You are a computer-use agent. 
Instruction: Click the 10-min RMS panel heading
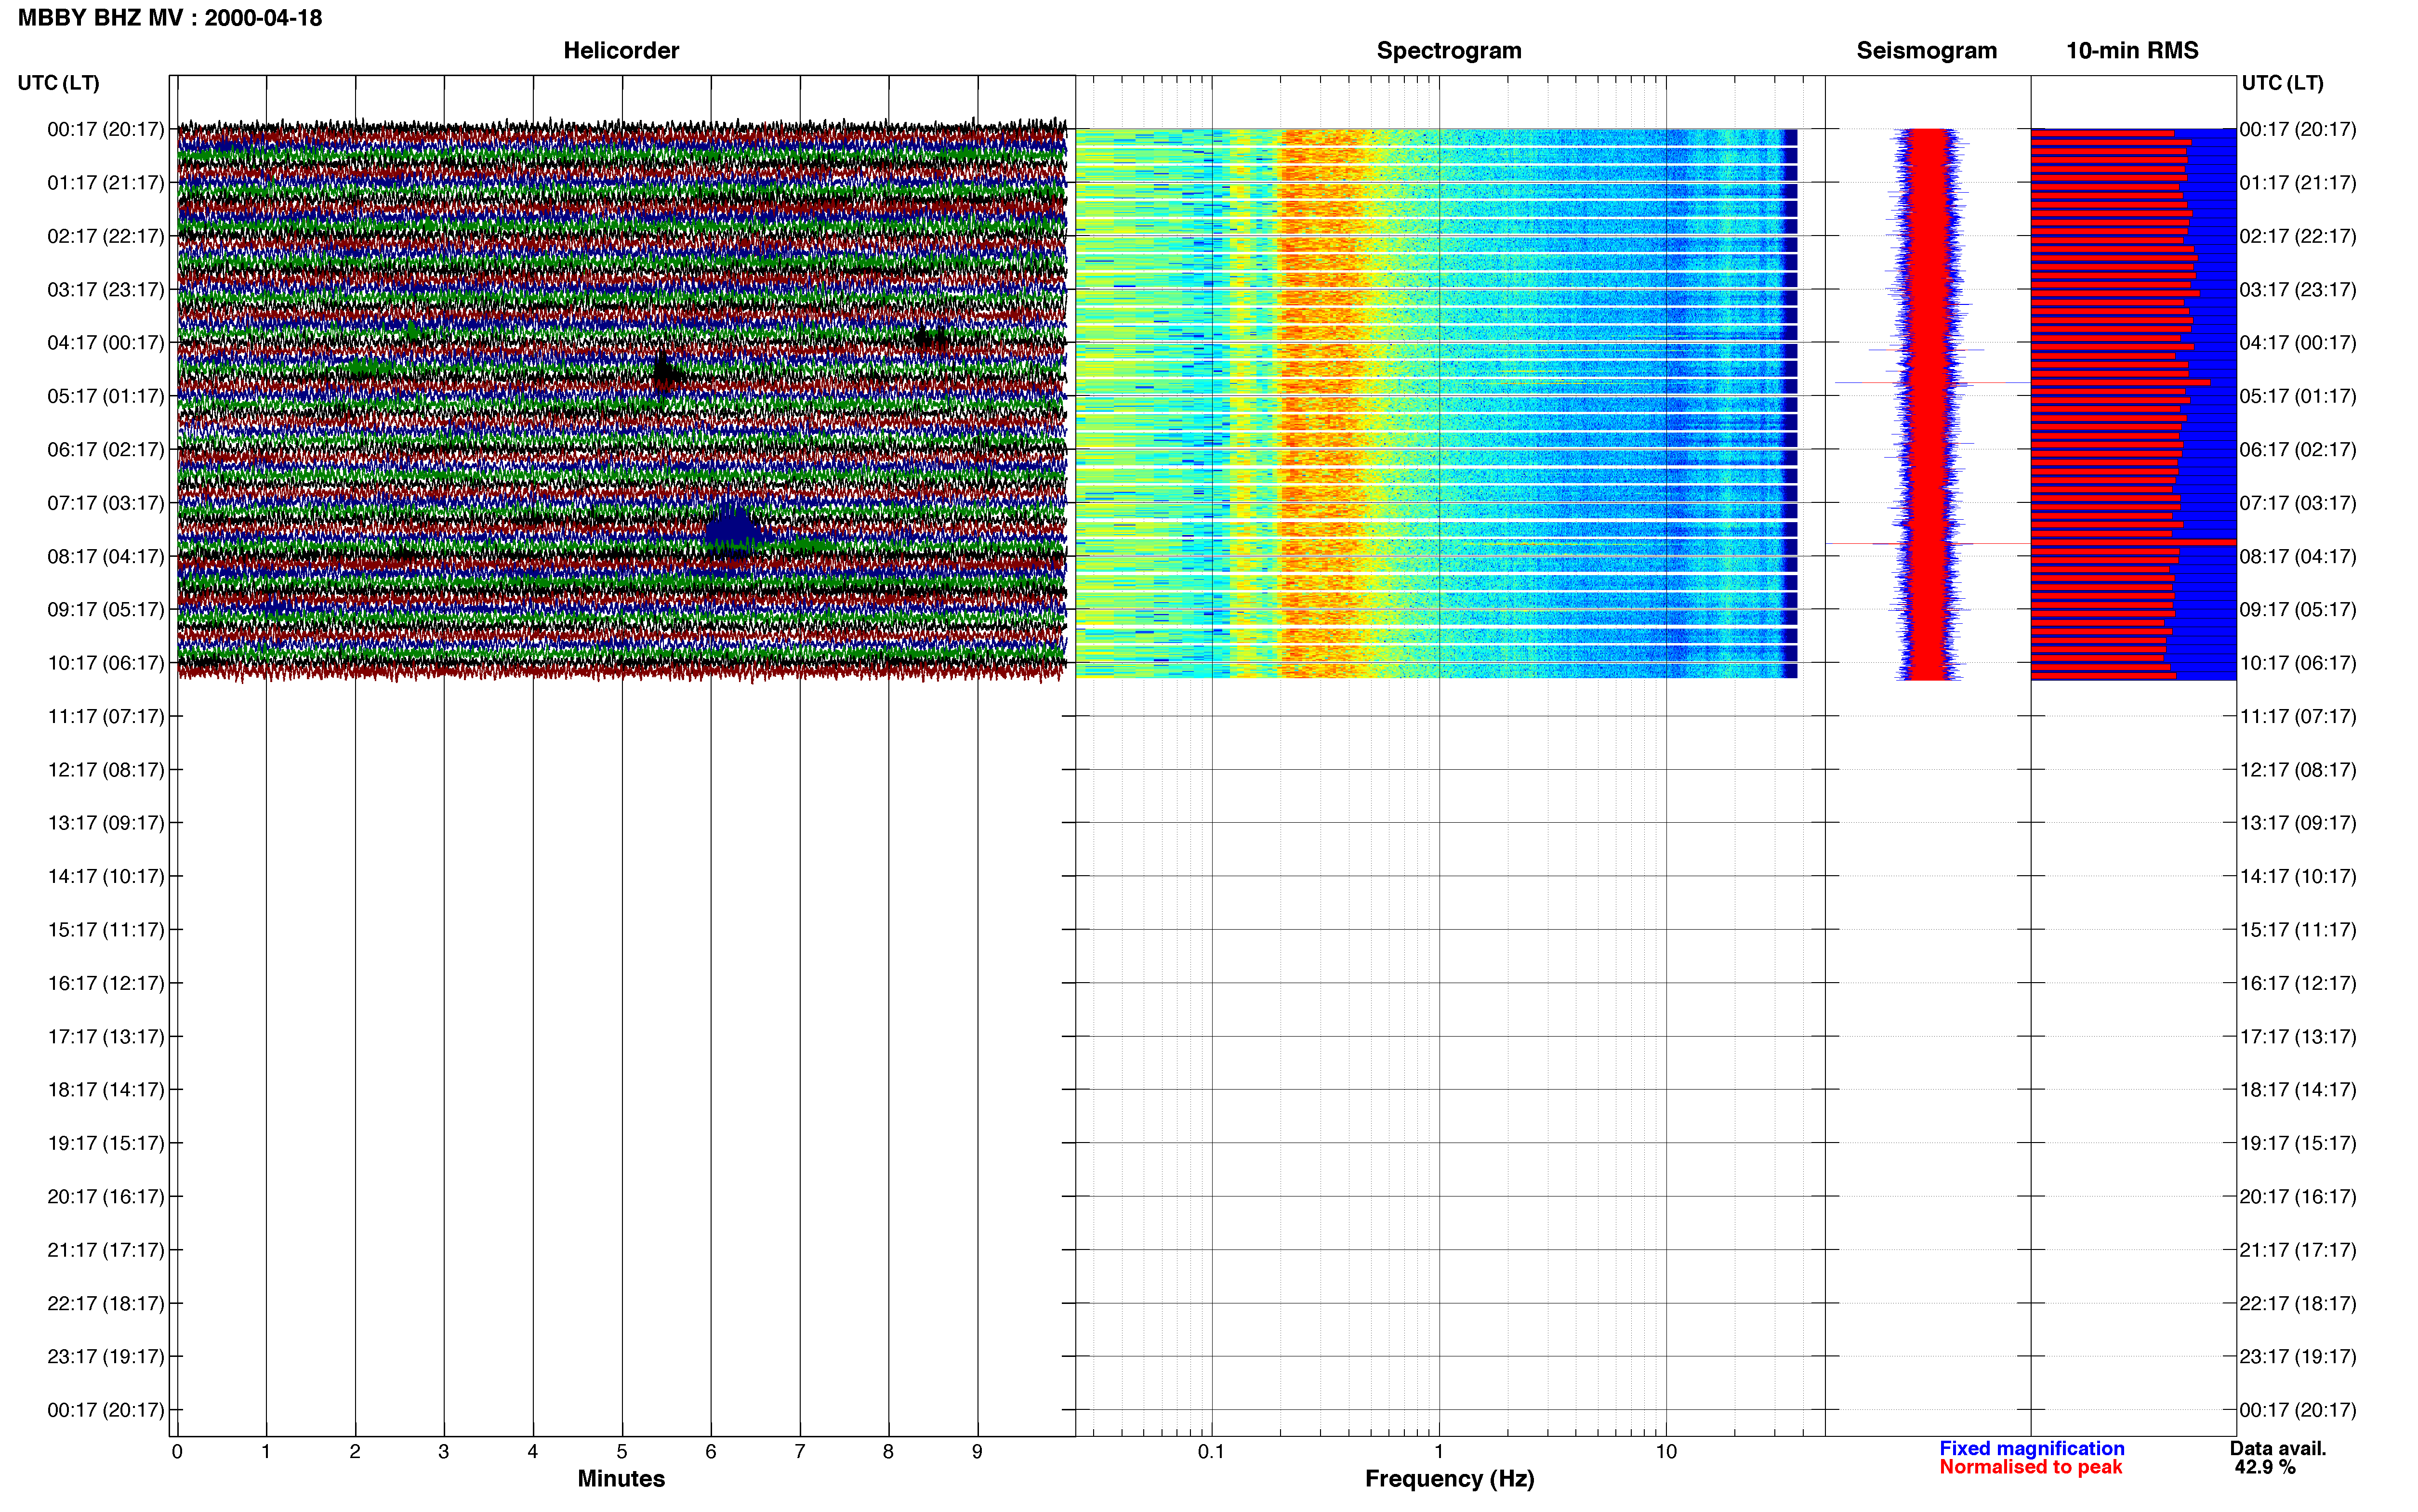click(x=2132, y=51)
